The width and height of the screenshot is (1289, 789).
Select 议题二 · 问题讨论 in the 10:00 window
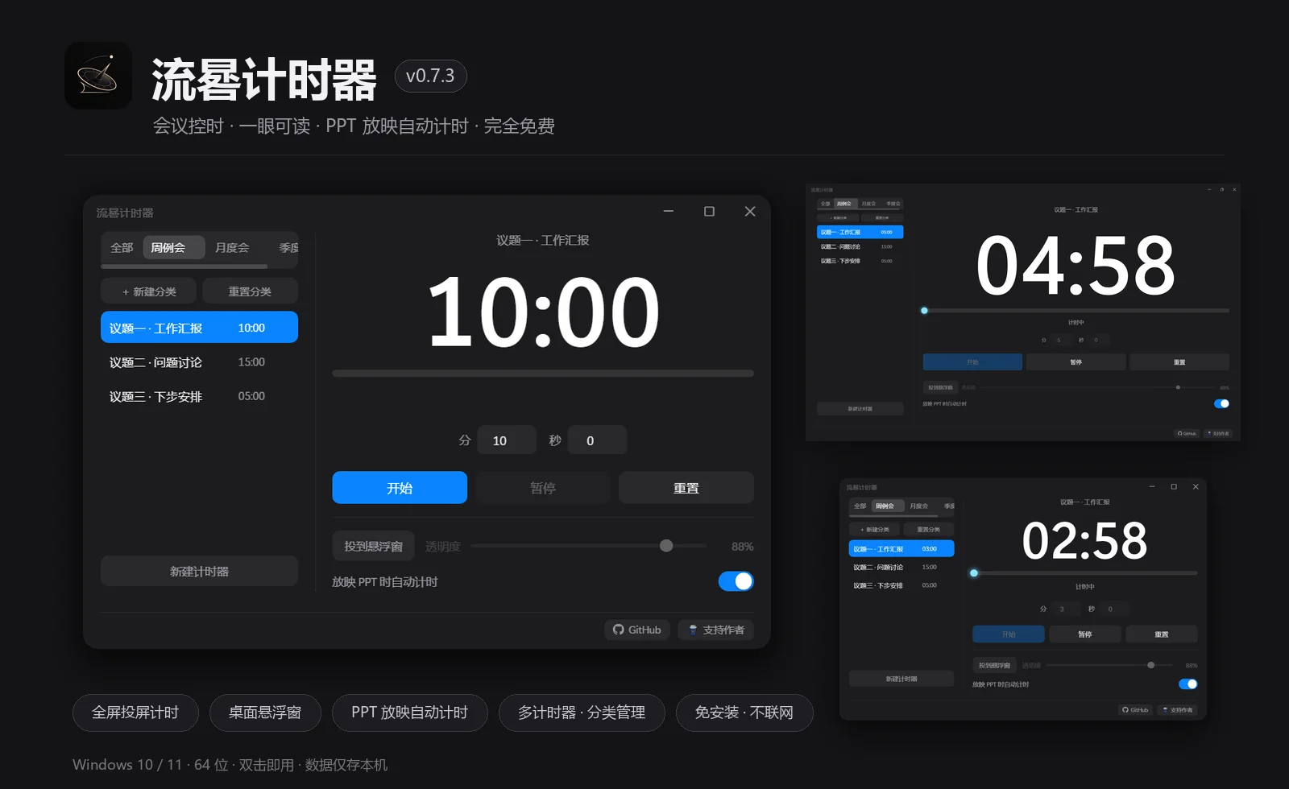[x=199, y=362]
